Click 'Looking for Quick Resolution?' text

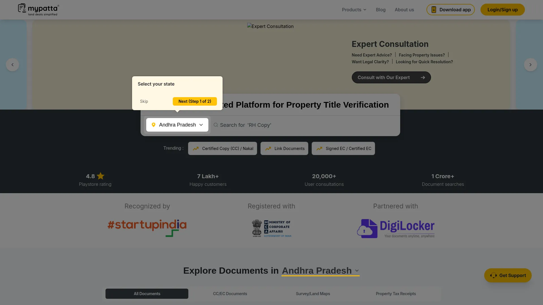pyautogui.click(x=424, y=62)
